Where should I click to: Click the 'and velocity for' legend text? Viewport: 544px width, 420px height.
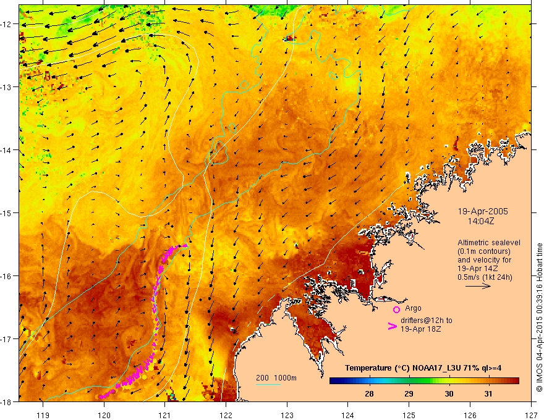click(x=484, y=260)
